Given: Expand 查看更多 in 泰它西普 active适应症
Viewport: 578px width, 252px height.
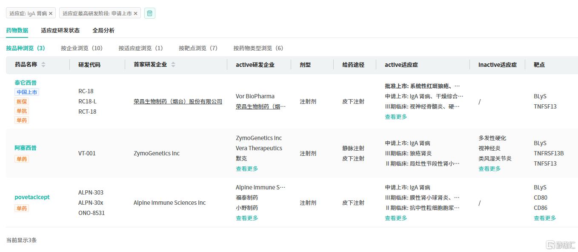Looking at the screenshot, I should click(396, 117).
